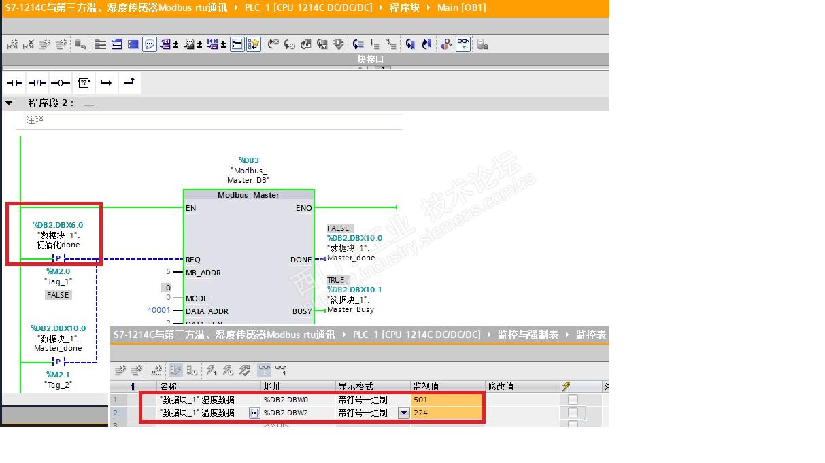
Task: Toggle the favorites star toolbar icon
Action: point(254,44)
